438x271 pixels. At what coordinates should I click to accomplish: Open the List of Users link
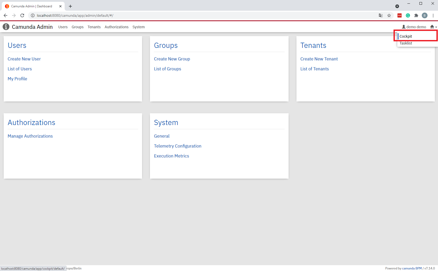click(x=20, y=69)
